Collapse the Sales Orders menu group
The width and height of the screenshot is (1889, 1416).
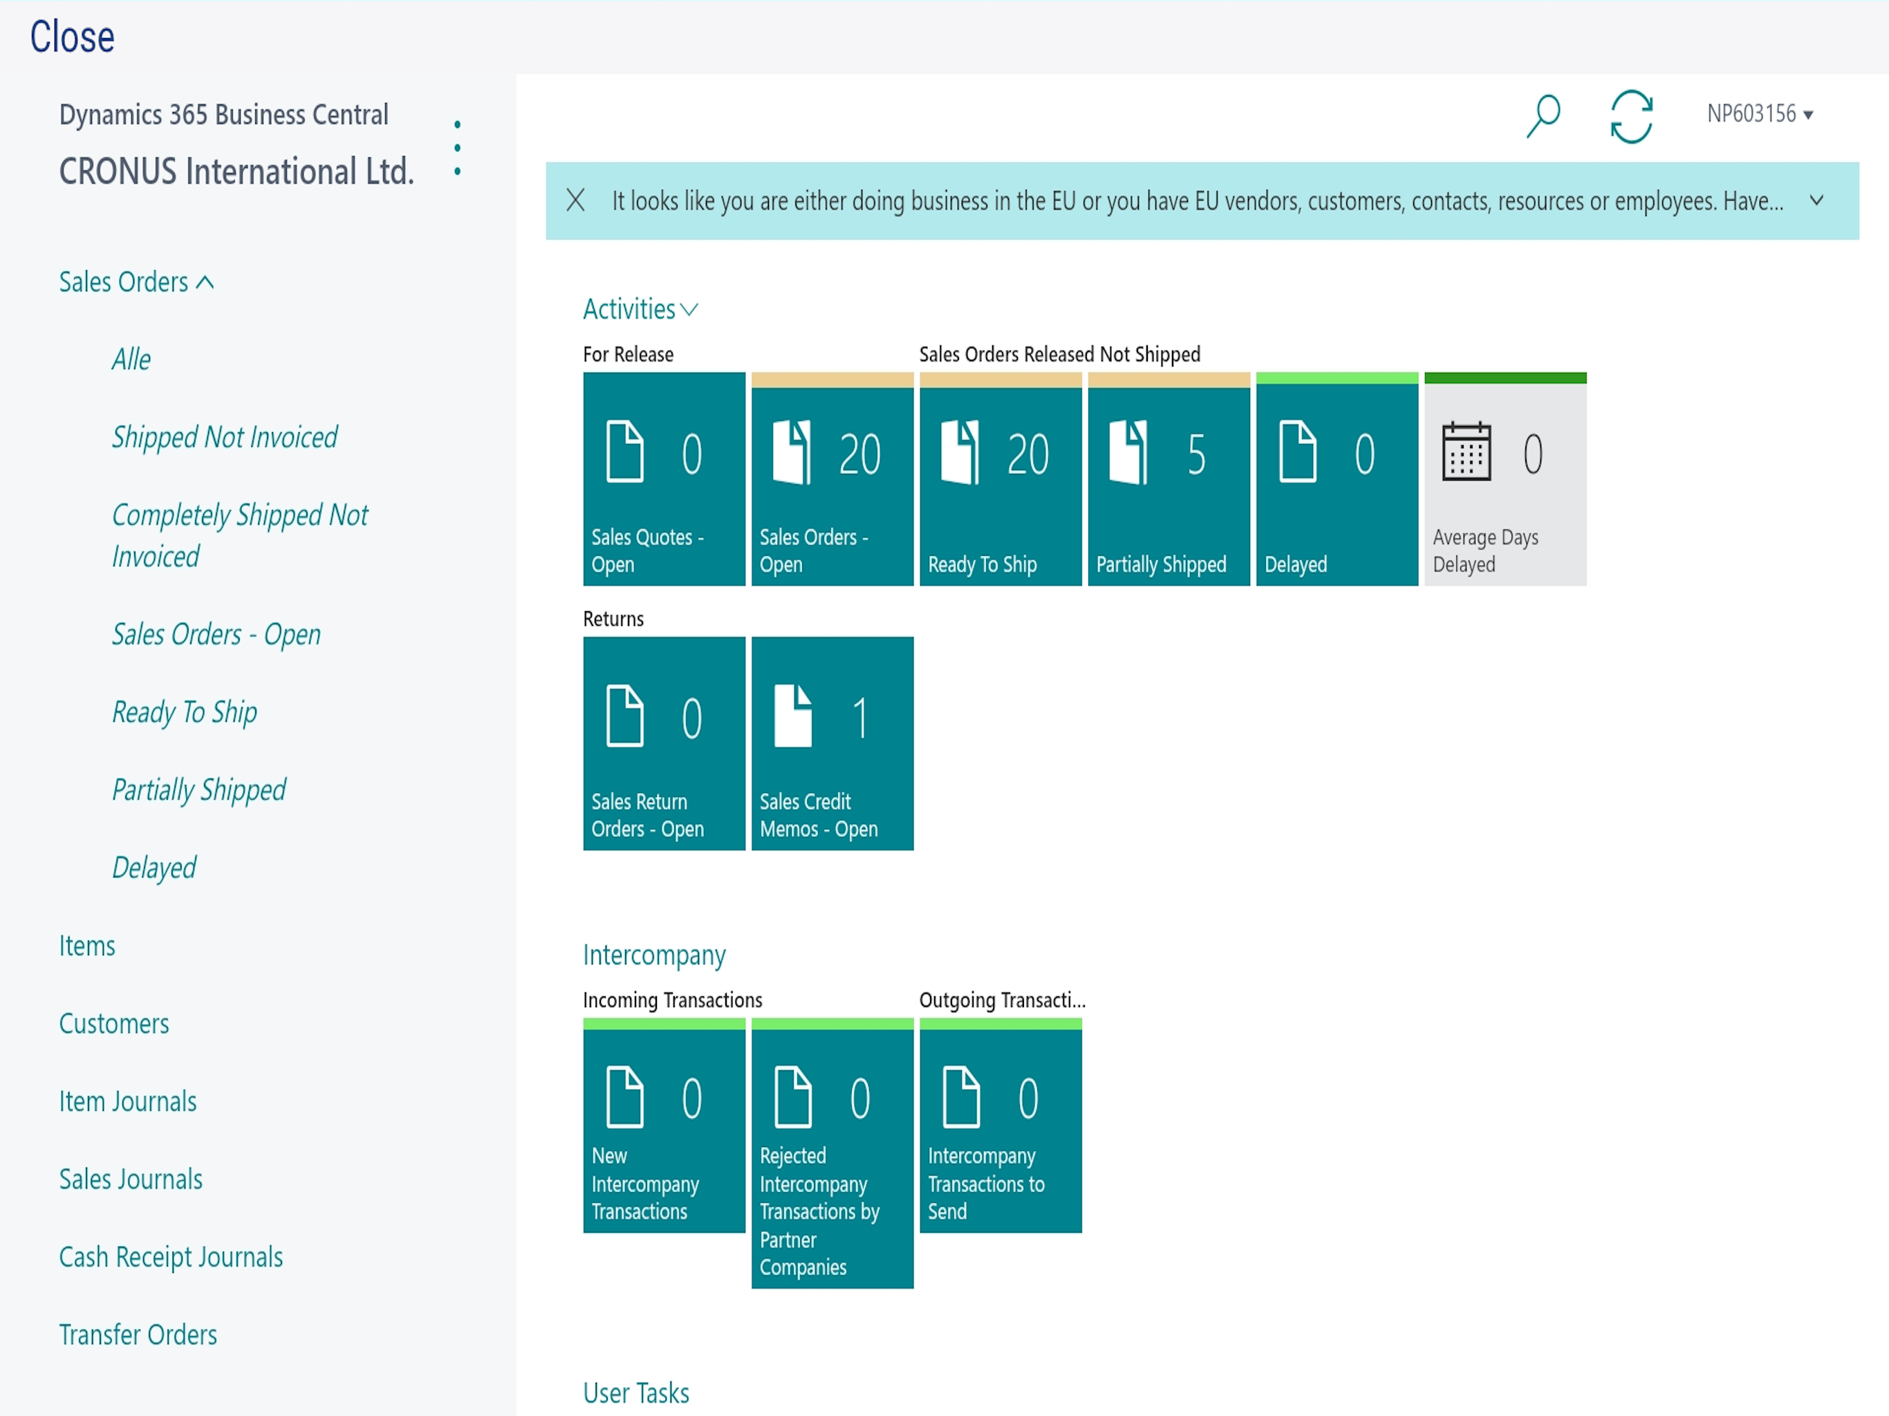point(136,282)
